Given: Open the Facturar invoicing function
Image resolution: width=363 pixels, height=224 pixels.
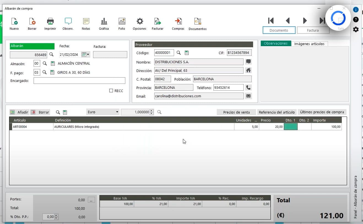Looking at the screenshot, I should (157, 23).
